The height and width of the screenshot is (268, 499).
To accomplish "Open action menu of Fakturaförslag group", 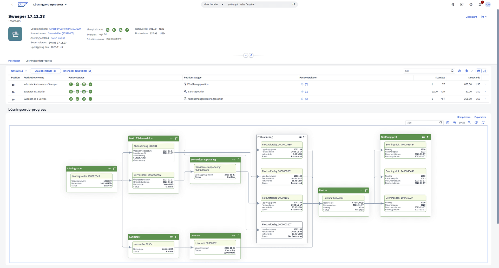I will [x=300, y=137].
